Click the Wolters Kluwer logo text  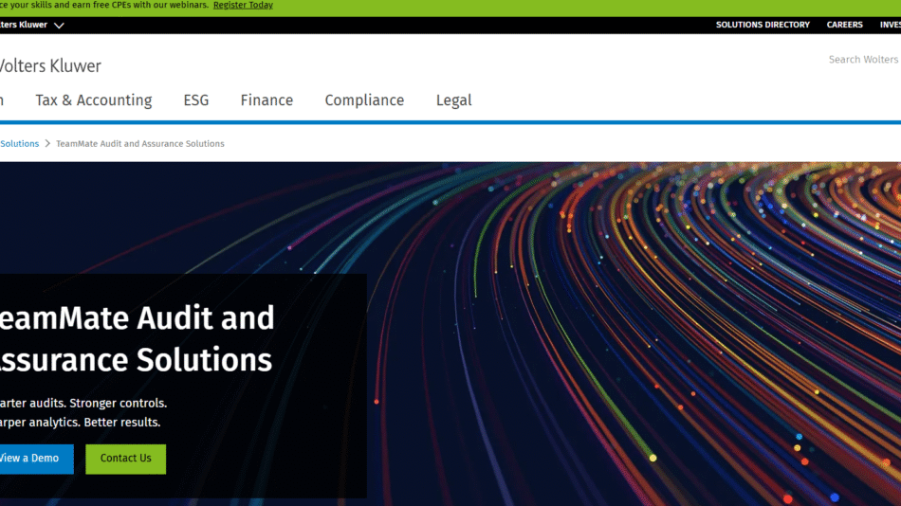click(50, 66)
